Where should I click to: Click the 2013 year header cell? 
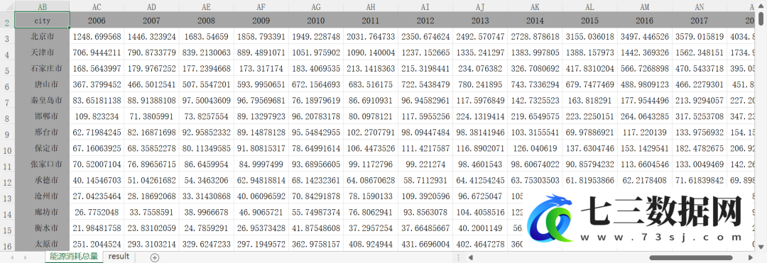480,21
